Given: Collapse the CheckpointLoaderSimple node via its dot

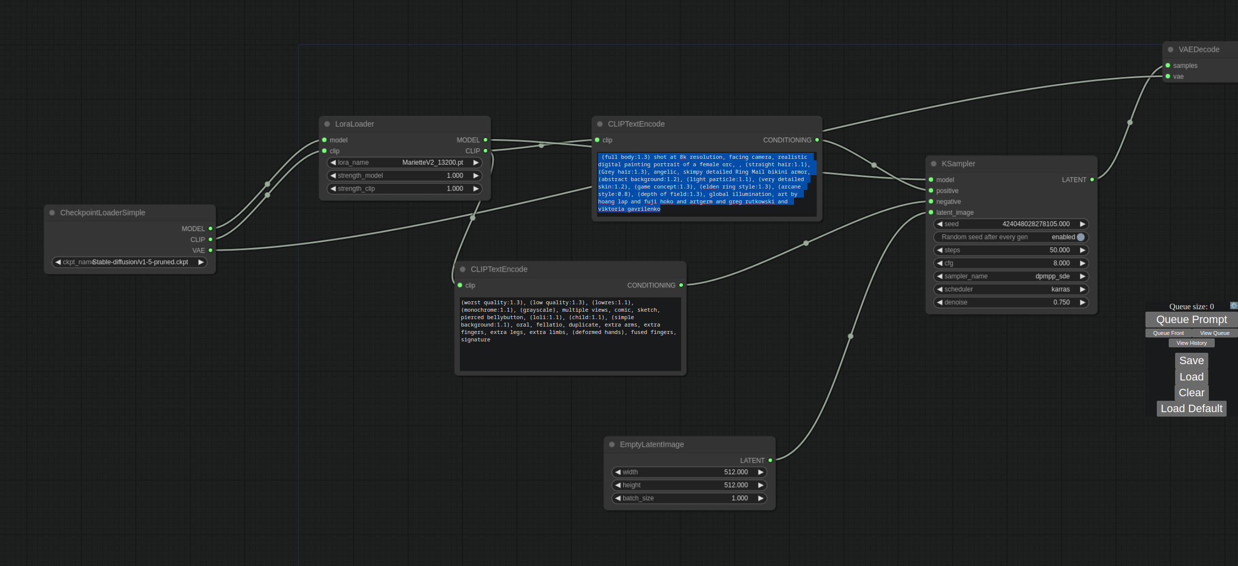Looking at the screenshot, I should (x=52, y=213).
